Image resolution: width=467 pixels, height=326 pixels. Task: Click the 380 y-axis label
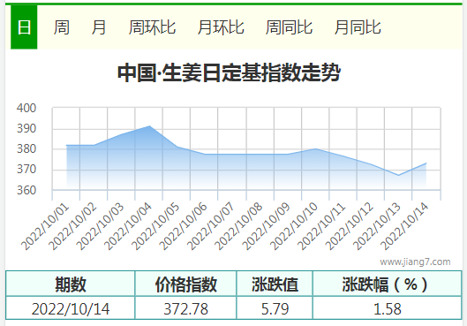(x=26, y=148)
